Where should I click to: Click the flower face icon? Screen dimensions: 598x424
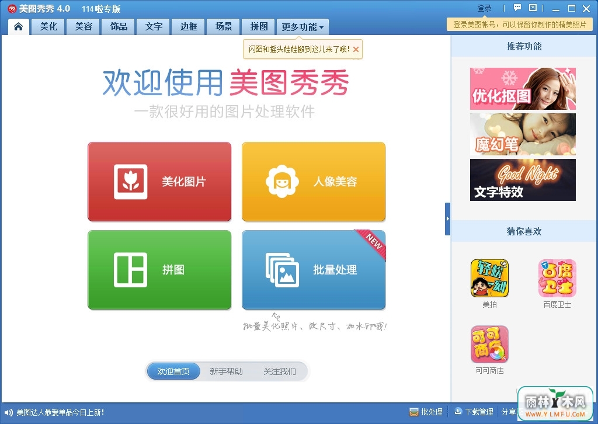click(282, 182)
